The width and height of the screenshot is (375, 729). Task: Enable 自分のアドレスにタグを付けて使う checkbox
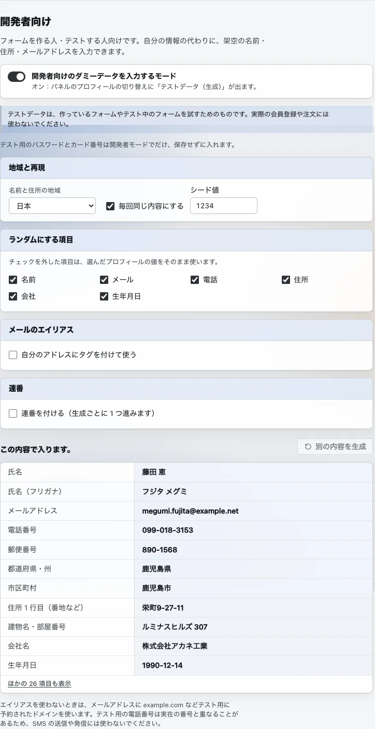13,355
